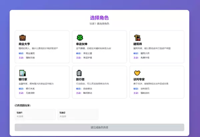The height and width of the screenshot is (137, 200).
Task: Click the four-leaf clover icon for 幸运女神
Action: [80, 37]
